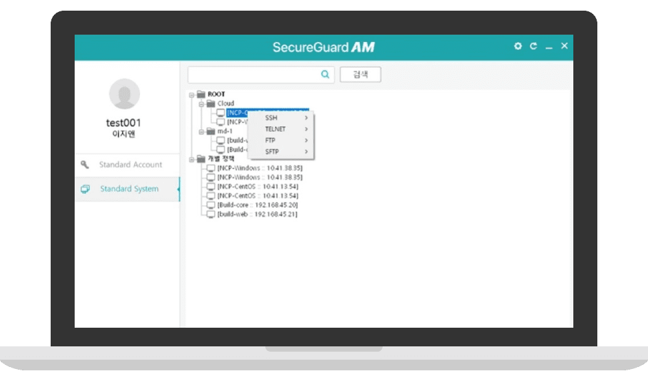Focus the search text field
The width and height of the screenshot is (648, 381).
coord(253,75)
